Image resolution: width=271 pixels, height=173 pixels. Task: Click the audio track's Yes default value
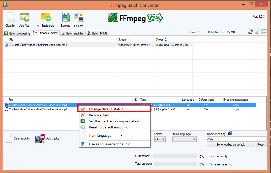point(206,109)
